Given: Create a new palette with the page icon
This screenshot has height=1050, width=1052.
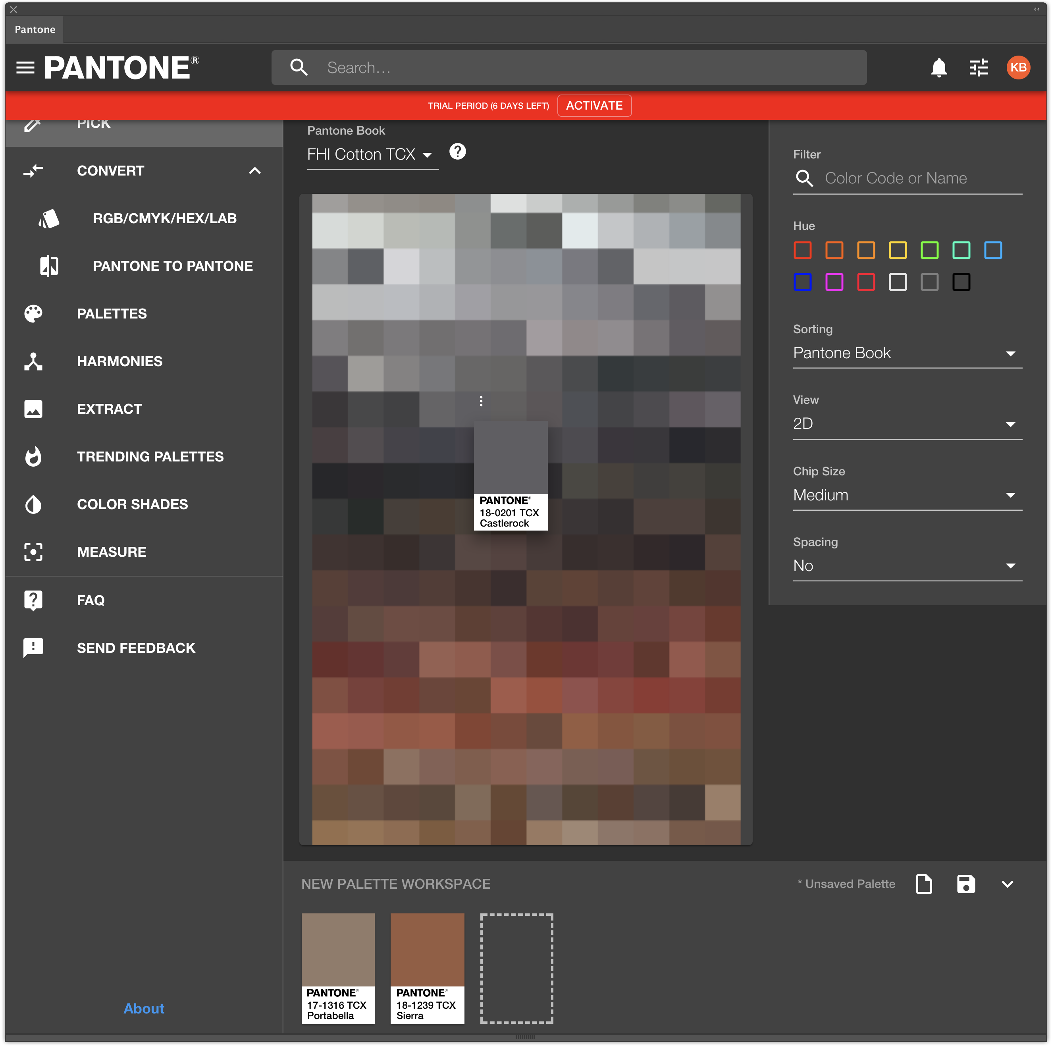Looking at the screenshot, I should pyautogui.click(x=923, y=884).
